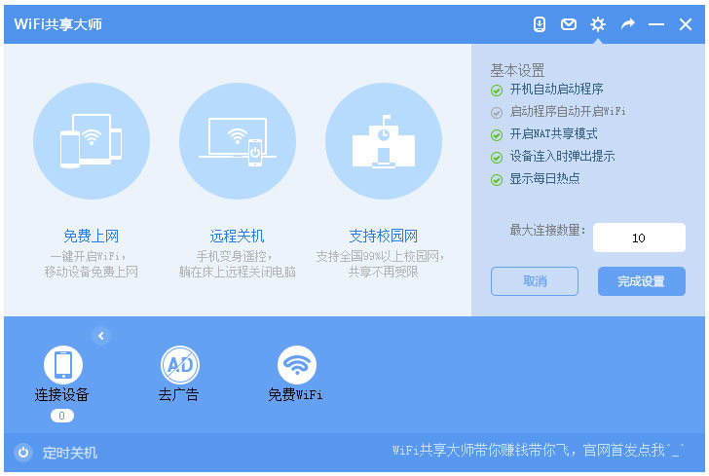
Task: Click the 取消 button
Action: [535, 281]
